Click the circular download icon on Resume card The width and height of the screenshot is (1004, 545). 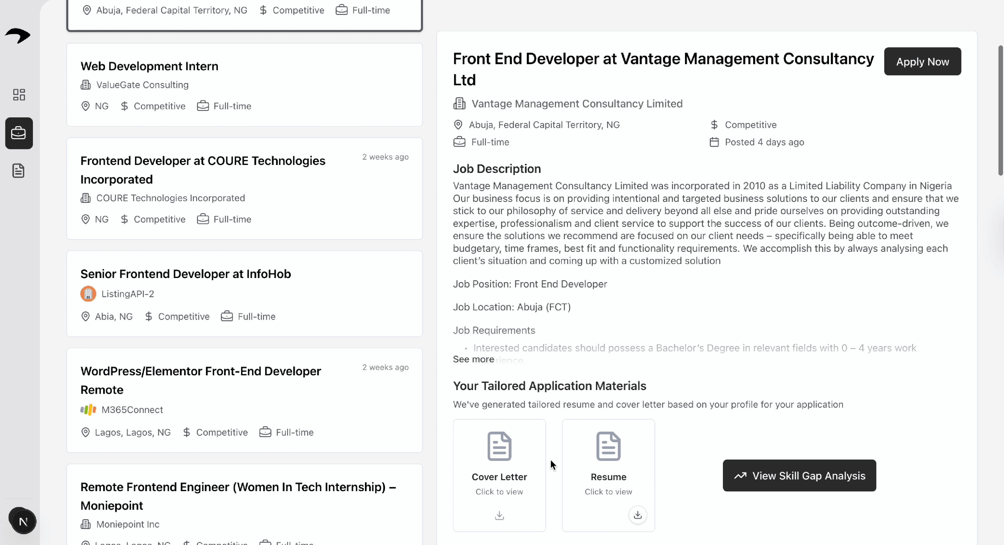tap(638, 515)
